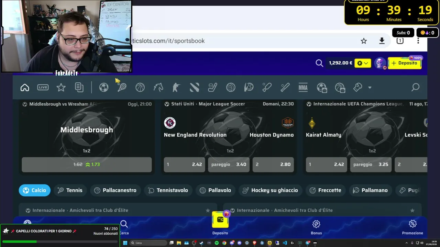Viewport: 440px width, 247px height.
Task: Open Cerca in bottom navigation
Action: pyautogui.click(x=124, y=227)
